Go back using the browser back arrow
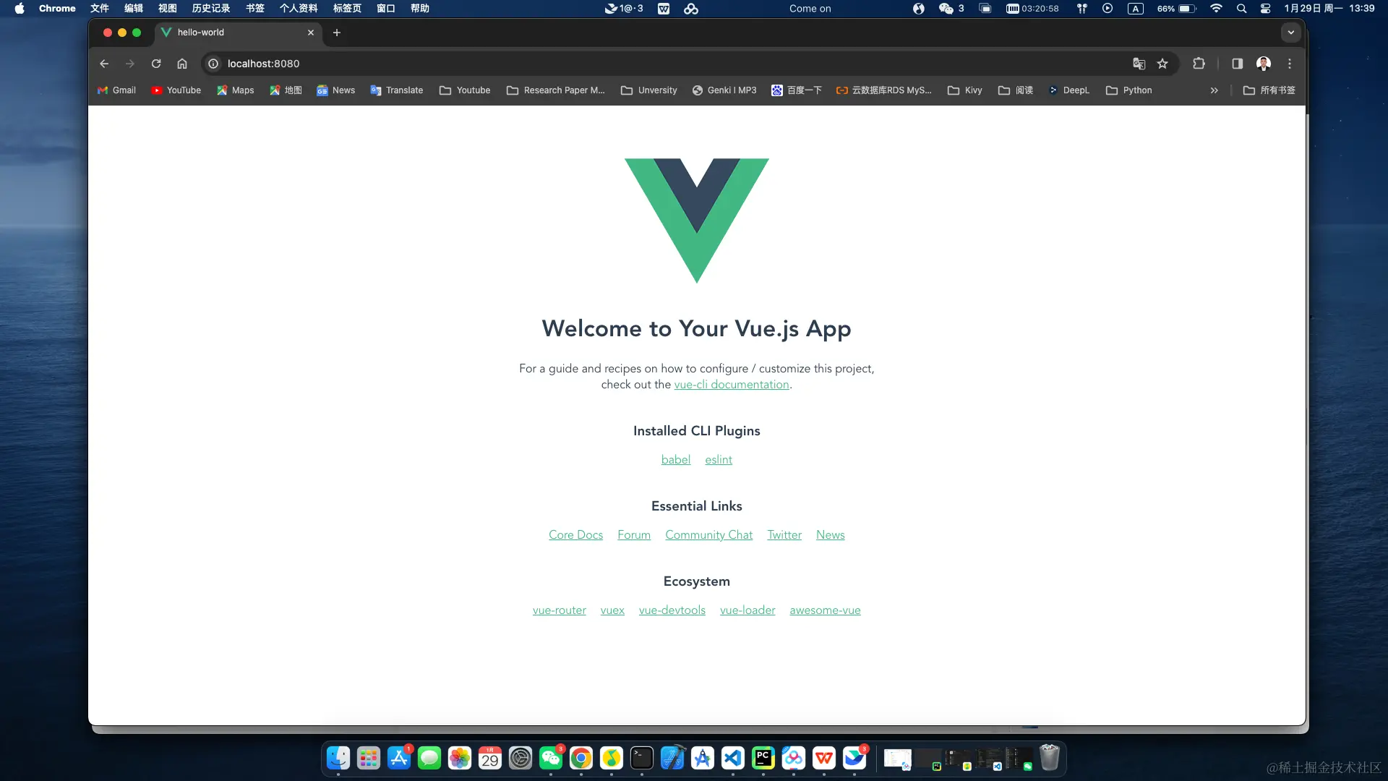 104,64
